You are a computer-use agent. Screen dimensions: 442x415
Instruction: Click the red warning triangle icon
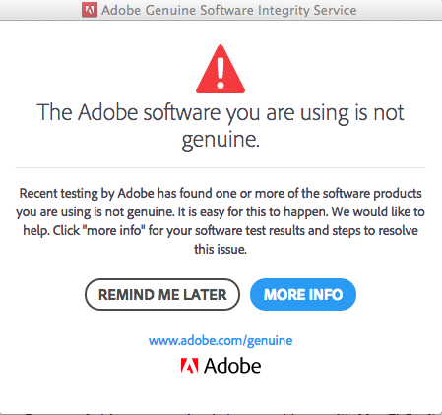[x=221, y=69]
